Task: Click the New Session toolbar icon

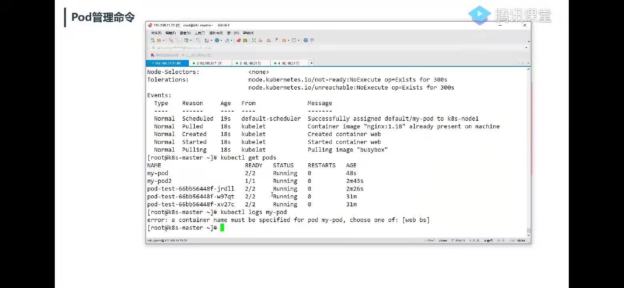Action: (152, 40)
